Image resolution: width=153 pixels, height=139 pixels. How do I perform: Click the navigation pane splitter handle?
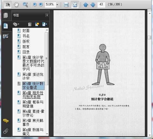[50, 73]
